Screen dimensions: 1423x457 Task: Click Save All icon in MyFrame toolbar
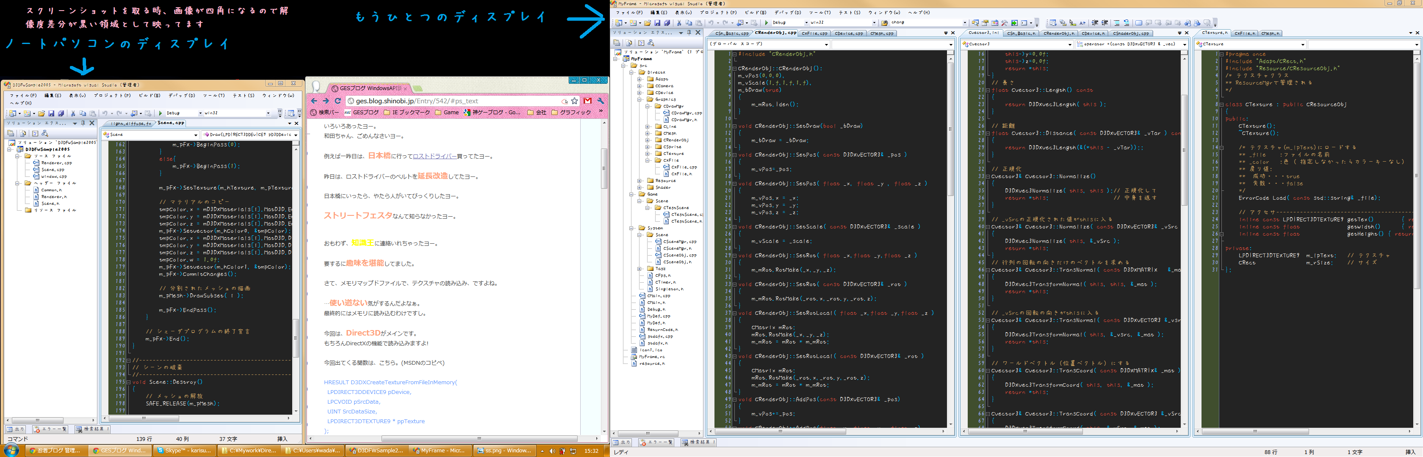(667, 23)
